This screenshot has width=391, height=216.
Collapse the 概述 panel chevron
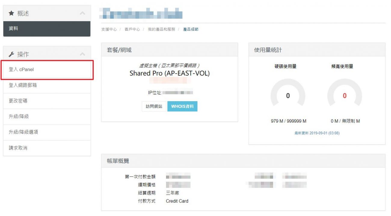[82, 13]
